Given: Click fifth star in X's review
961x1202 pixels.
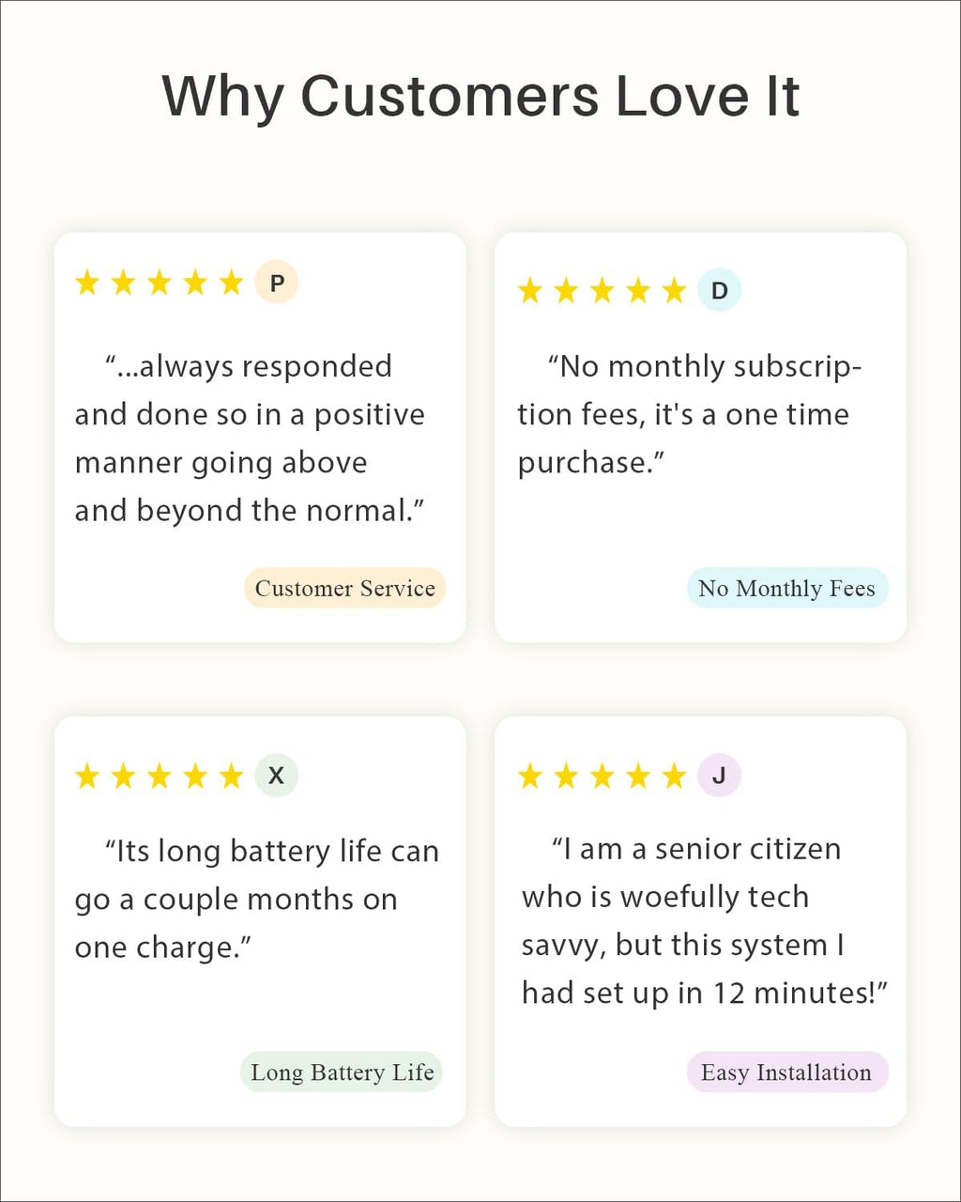Looking at the screenshot, I should coord(231,776).
